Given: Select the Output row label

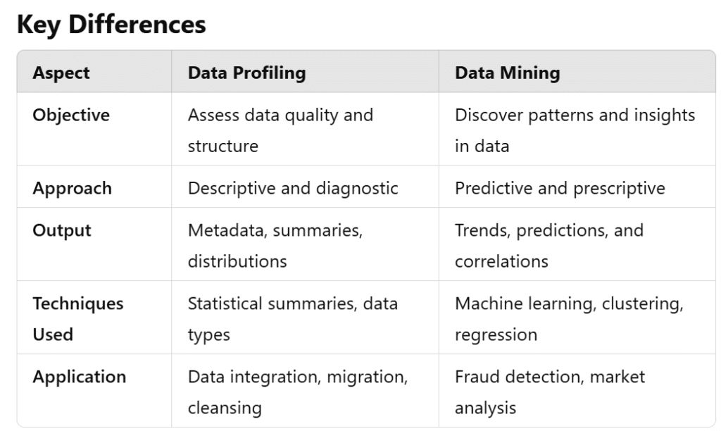Looking at the screenshot, I should pos(62,230).
